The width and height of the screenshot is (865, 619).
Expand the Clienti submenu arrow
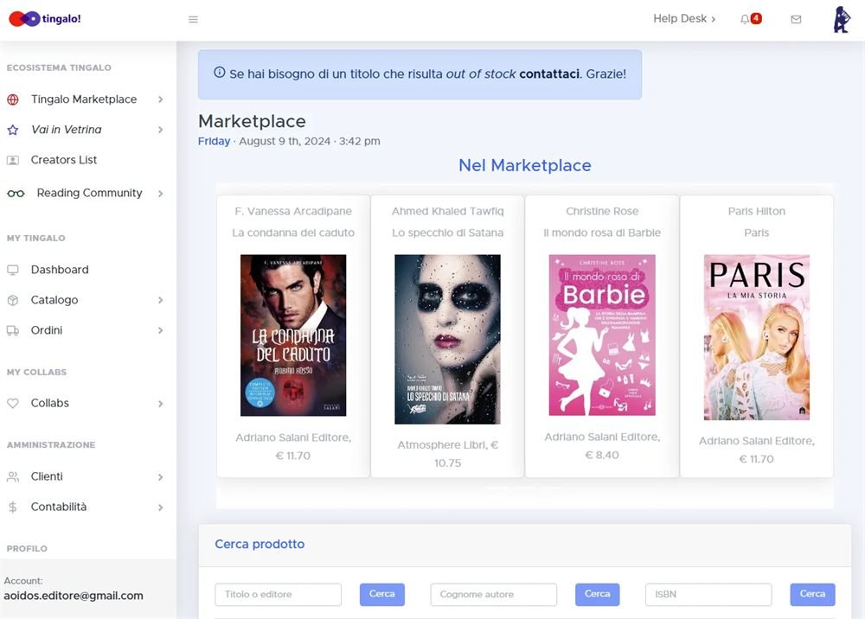click(x=161, y=477)
